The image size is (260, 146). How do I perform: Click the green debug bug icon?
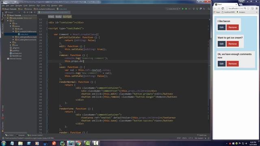point(186,9)
